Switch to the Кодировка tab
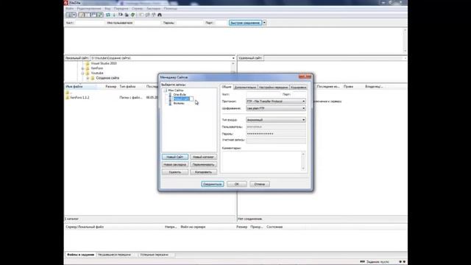This screenshot has height=265, width=471. 298,87
